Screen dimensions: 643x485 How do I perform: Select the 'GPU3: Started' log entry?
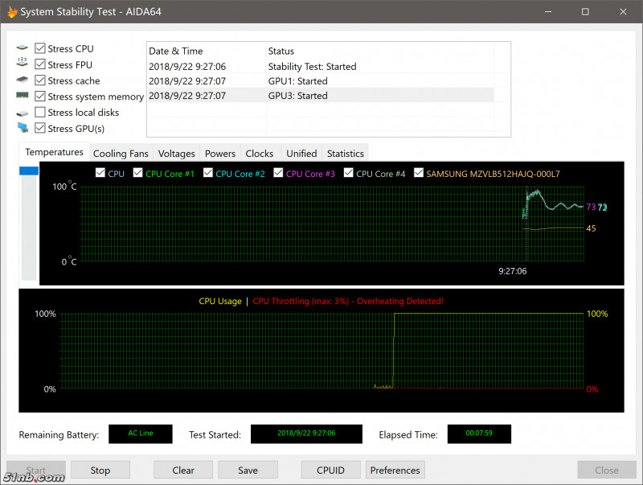point(320,96)
